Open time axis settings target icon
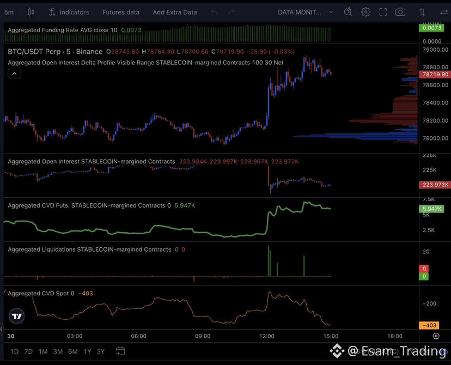This screenshot has width=451, height=365. [436, 336]
